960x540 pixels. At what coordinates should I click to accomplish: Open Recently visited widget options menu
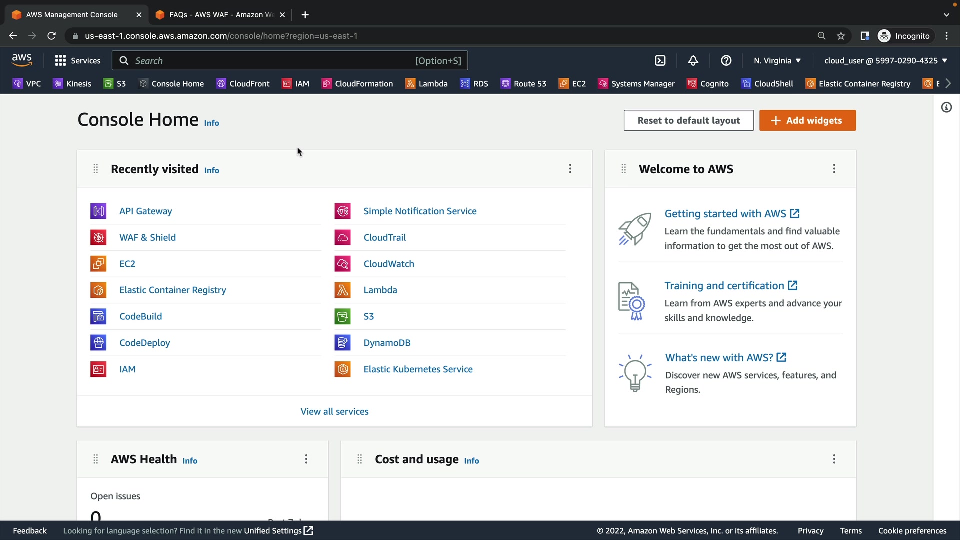(x=570, y=169)
